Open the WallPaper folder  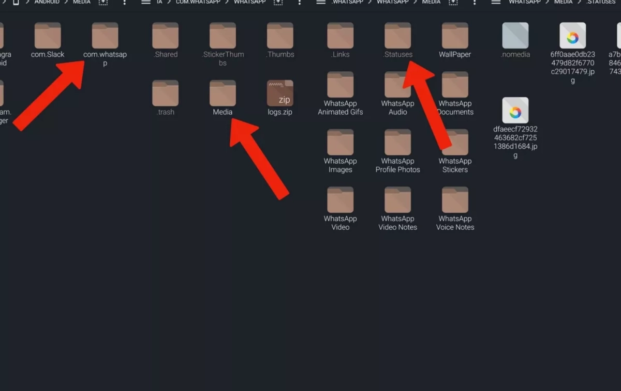[455, 36]
